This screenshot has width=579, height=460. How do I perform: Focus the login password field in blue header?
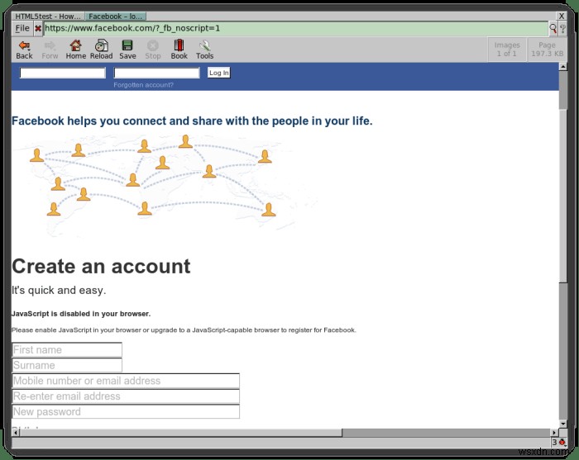pos(156,73)
